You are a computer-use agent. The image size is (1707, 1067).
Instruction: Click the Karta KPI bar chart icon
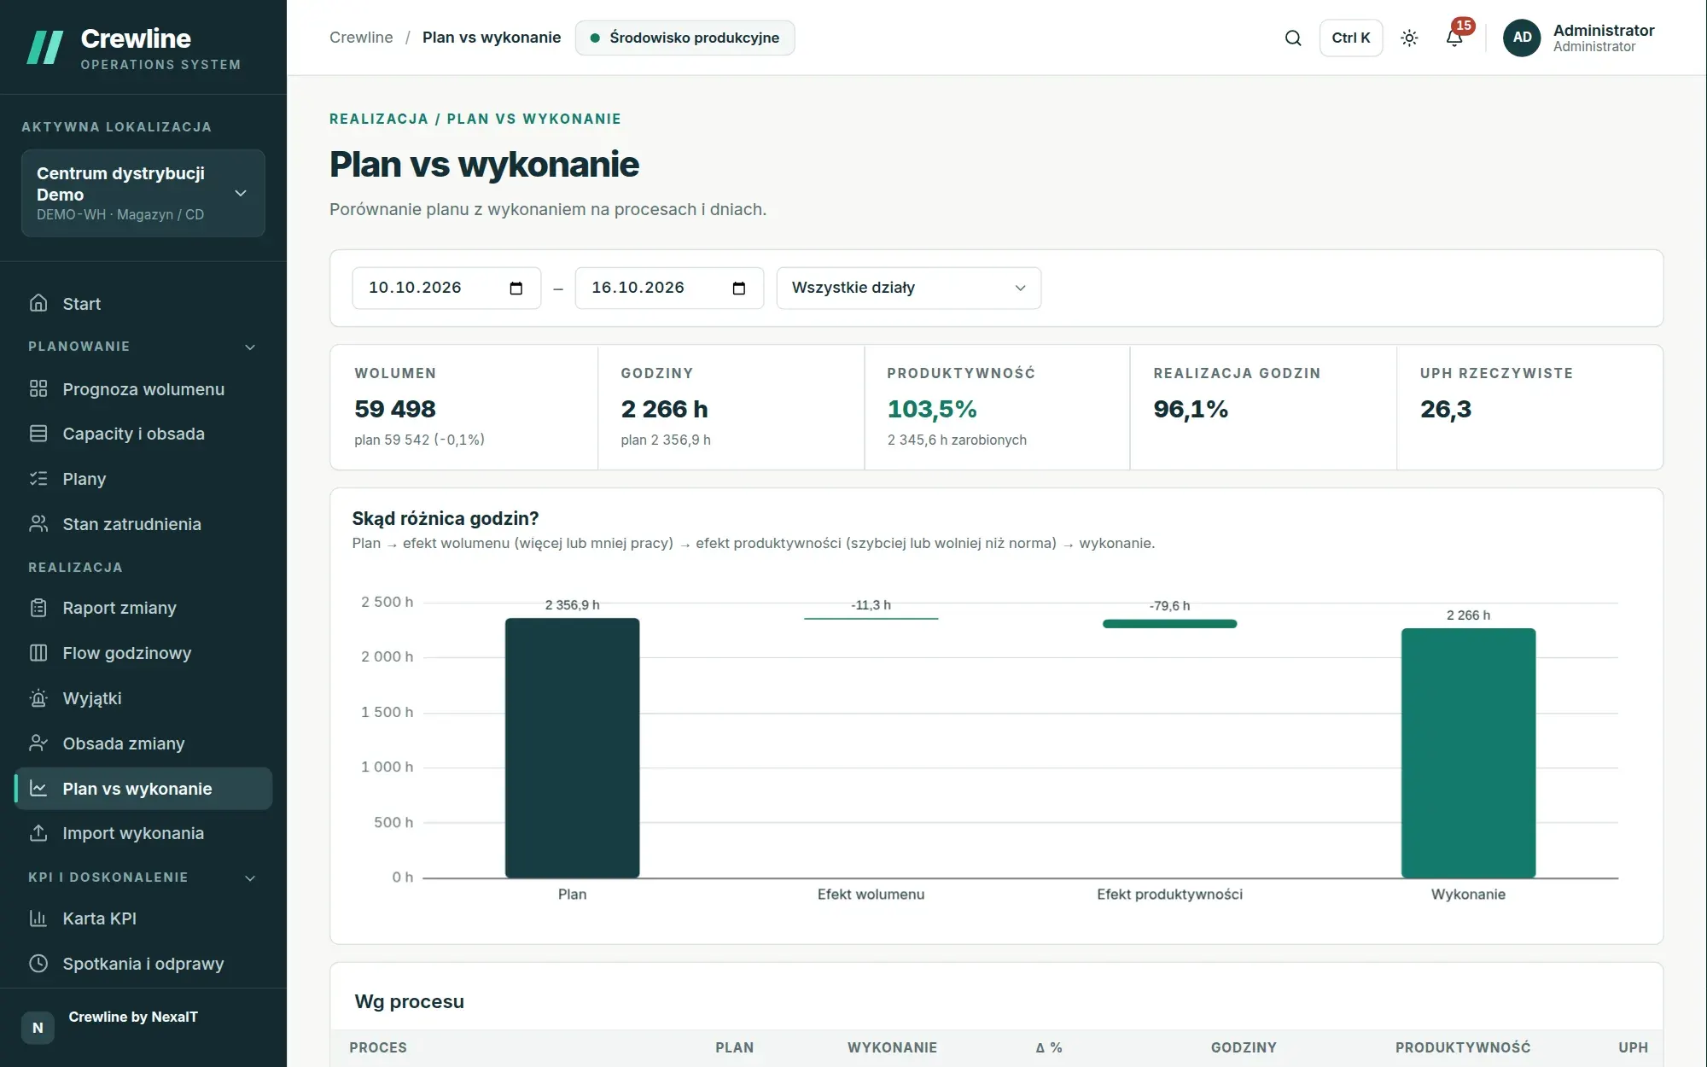(x=38, y=918)
